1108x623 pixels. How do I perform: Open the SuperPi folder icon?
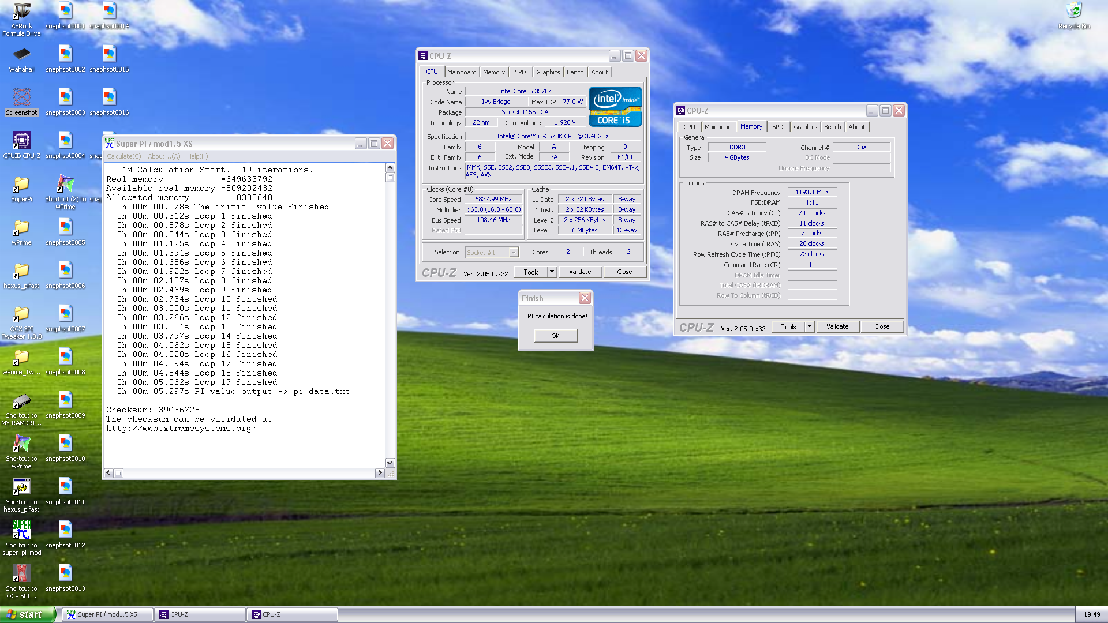click(21, 189)
